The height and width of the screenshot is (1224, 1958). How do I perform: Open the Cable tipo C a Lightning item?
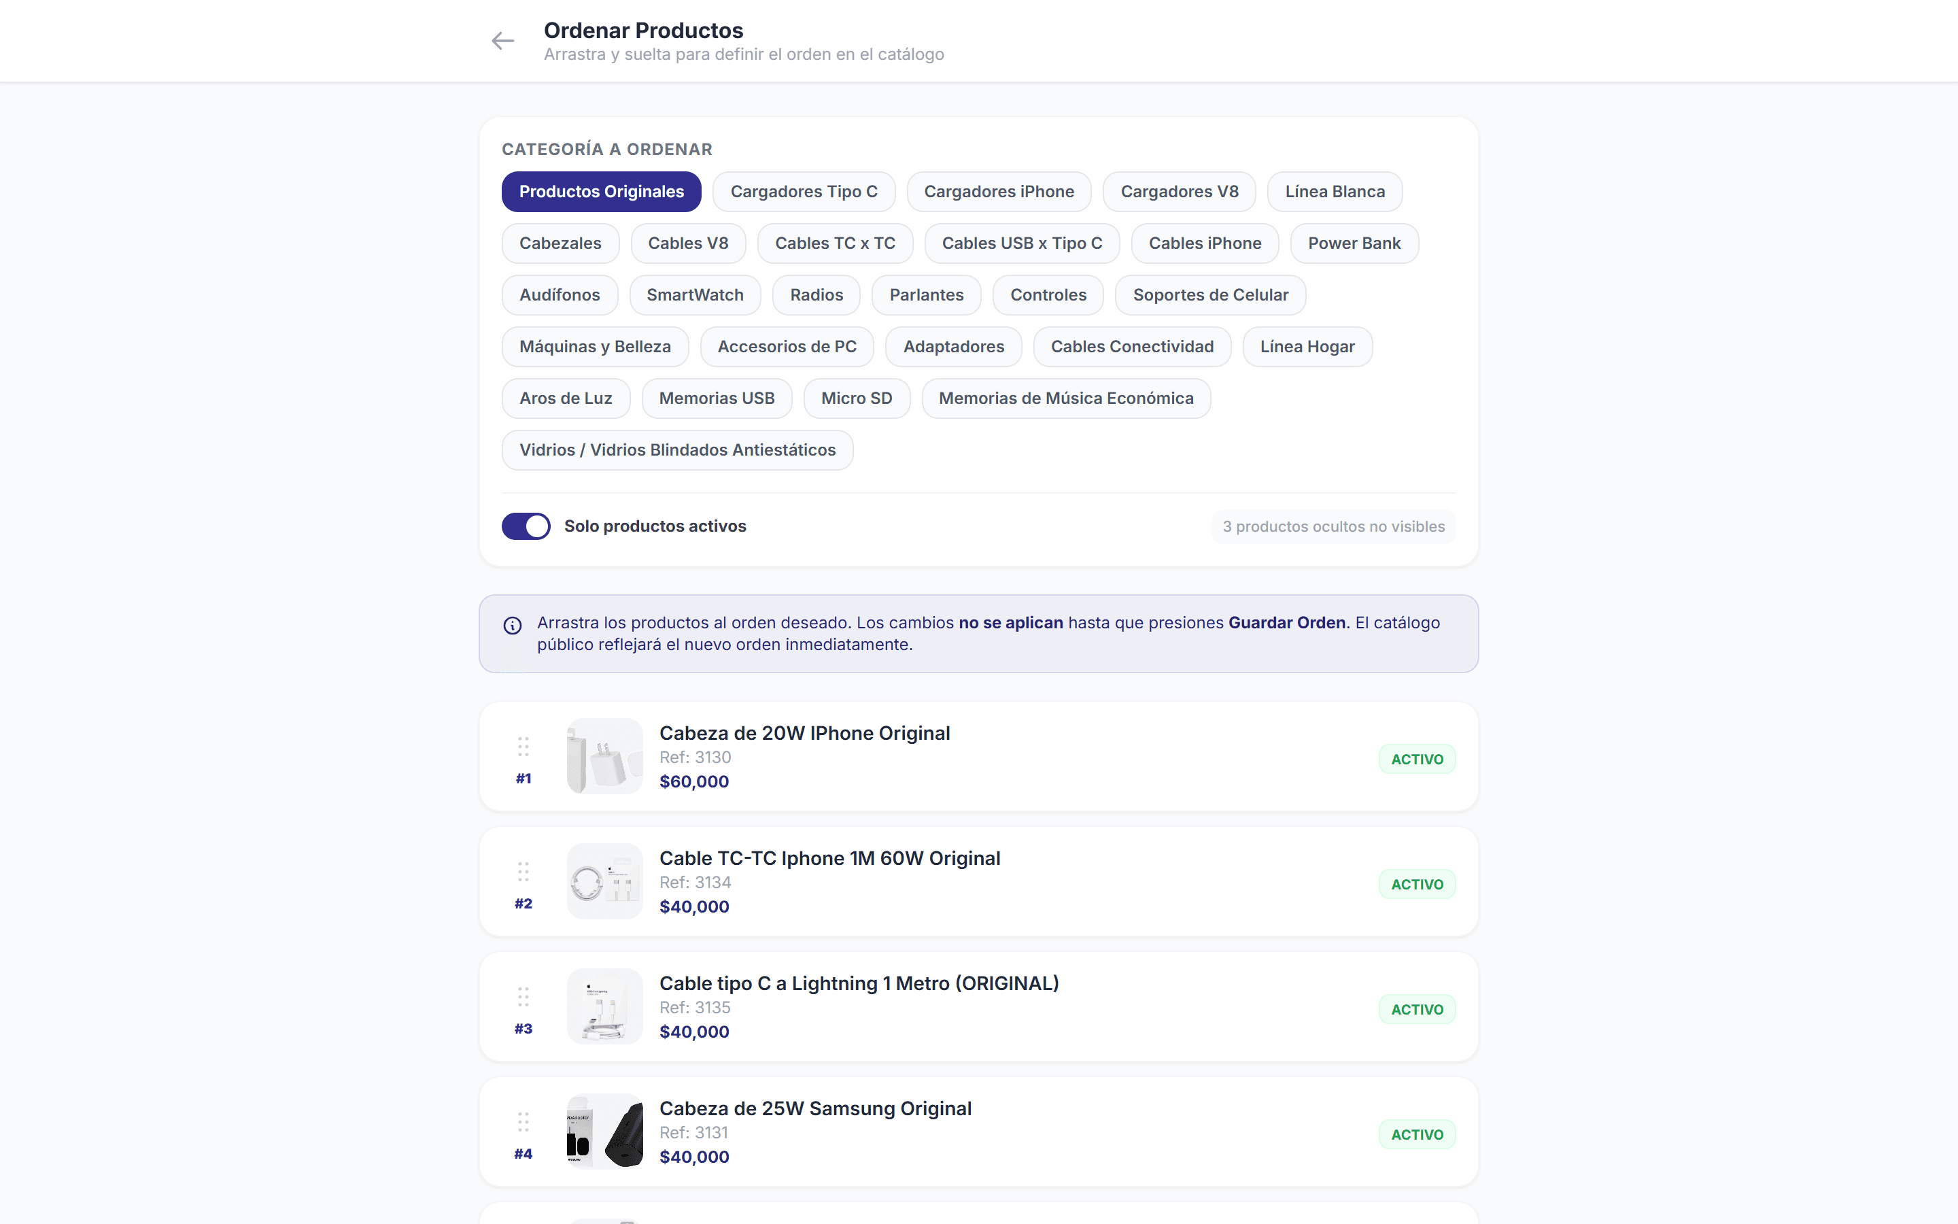[x=978, y=1007]
